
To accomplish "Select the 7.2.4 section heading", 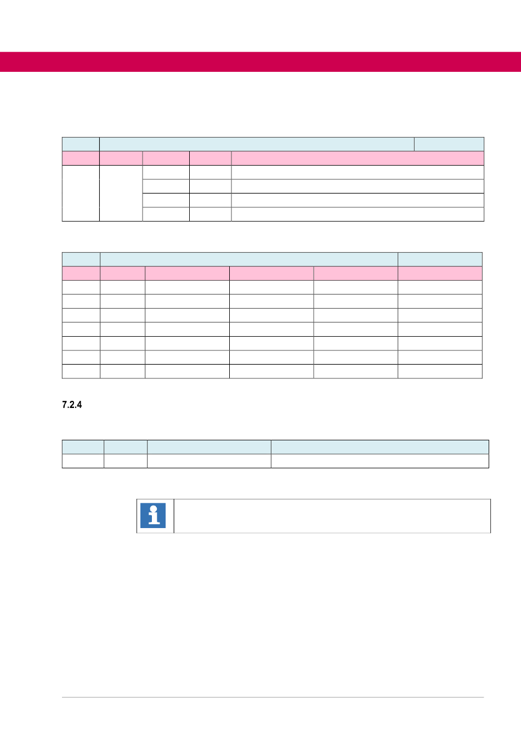I will click(72, 405).
